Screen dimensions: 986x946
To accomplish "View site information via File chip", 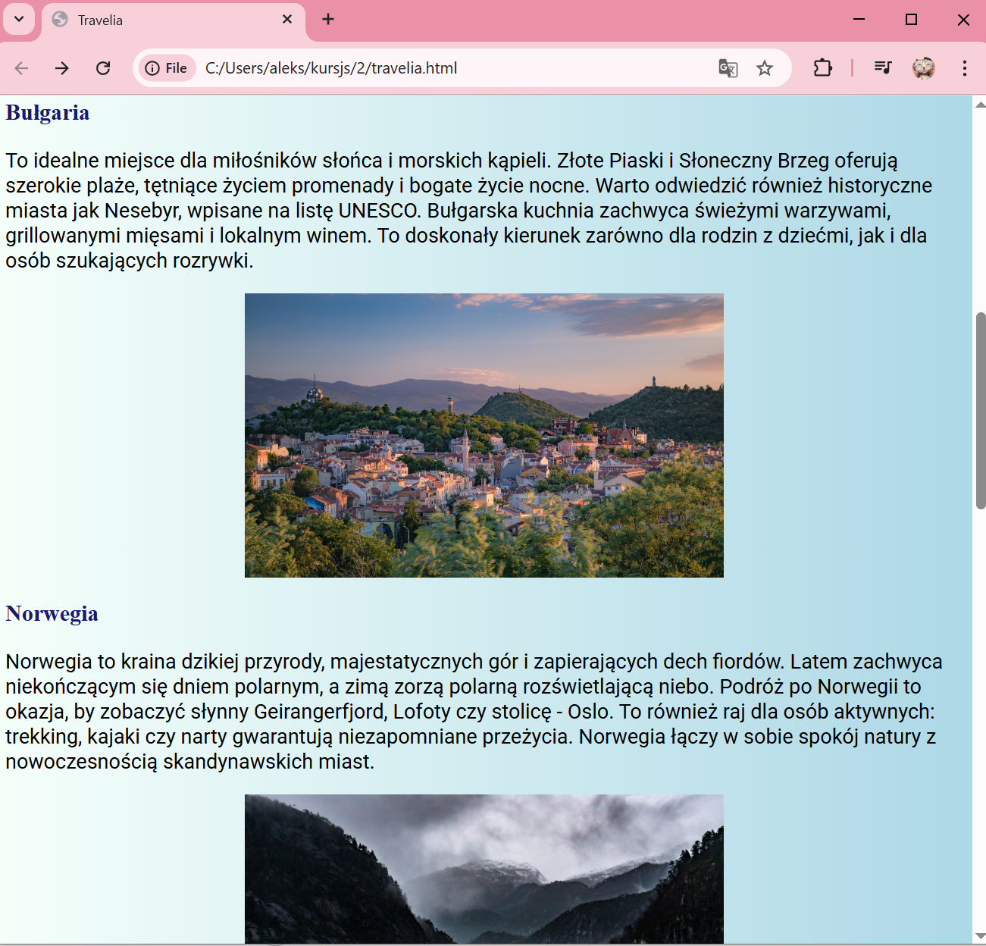I will [167, 68].
